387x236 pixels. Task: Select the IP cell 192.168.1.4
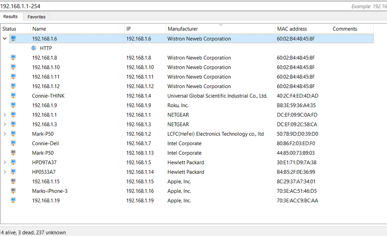tap(139, 96)
